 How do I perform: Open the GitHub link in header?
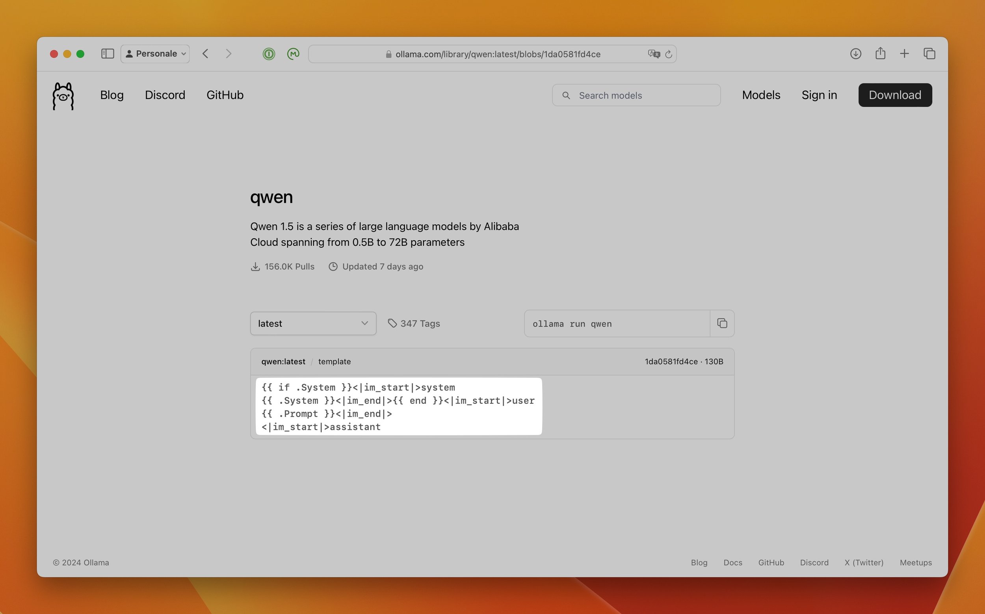(x=225, y=95)
